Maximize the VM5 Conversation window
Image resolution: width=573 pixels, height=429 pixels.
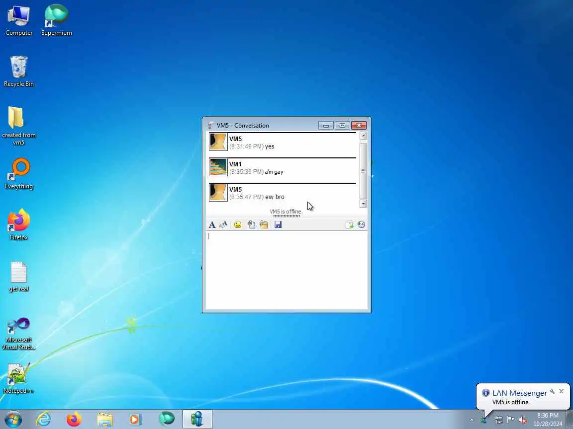(342, 126)
